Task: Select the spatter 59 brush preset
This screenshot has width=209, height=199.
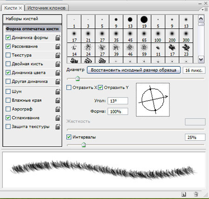Action: point(144,50)
